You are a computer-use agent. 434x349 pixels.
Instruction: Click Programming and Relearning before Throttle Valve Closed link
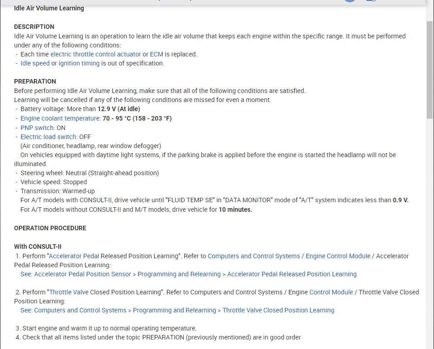[x=175, y=310]
